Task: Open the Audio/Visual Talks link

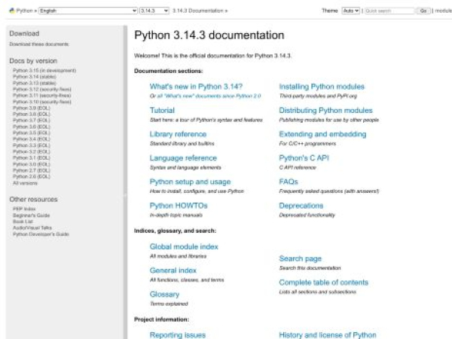Action: (x=32, y=228)
